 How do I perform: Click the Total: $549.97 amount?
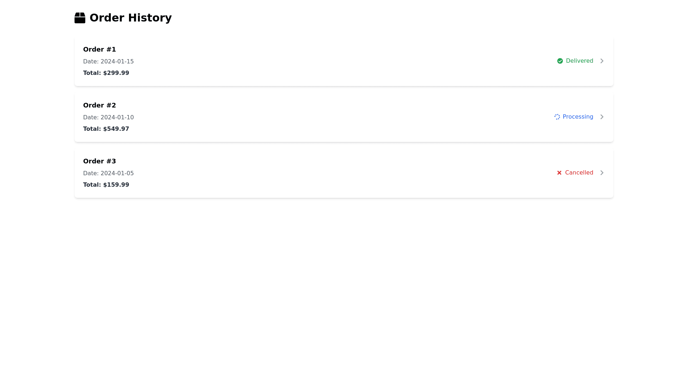pos(106,129)
